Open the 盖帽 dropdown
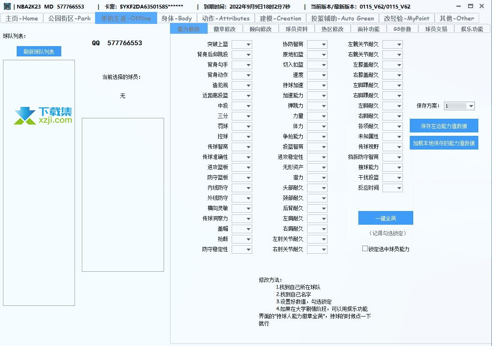Image resolution: width=492 pixels, height=346 pixels. pos(242,229)
